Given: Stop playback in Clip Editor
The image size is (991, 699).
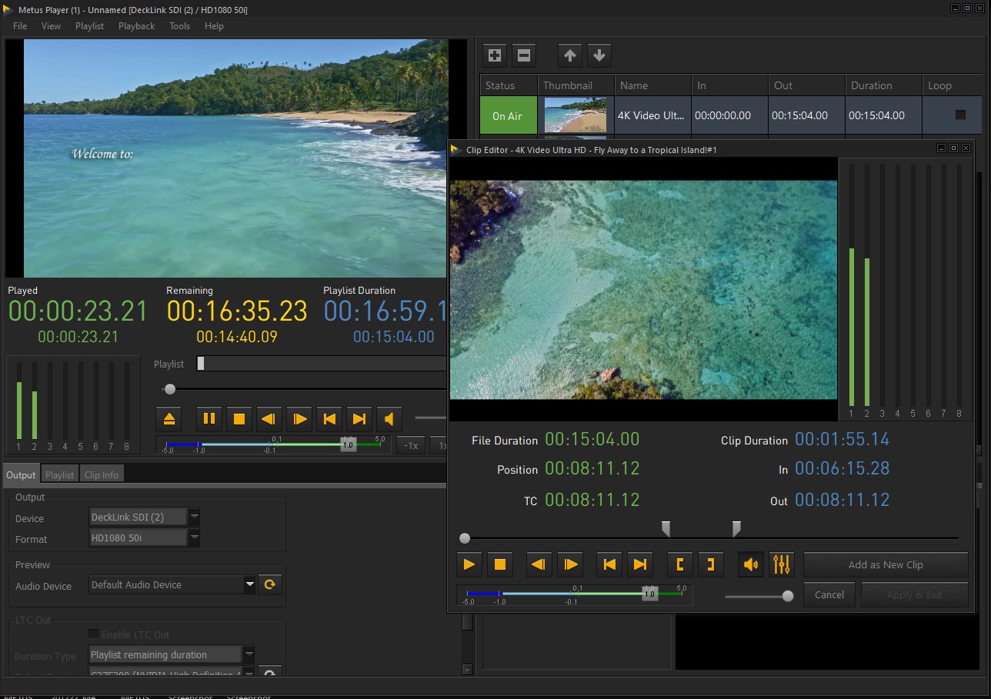Looking at the screenshot, I should (499, 564).
